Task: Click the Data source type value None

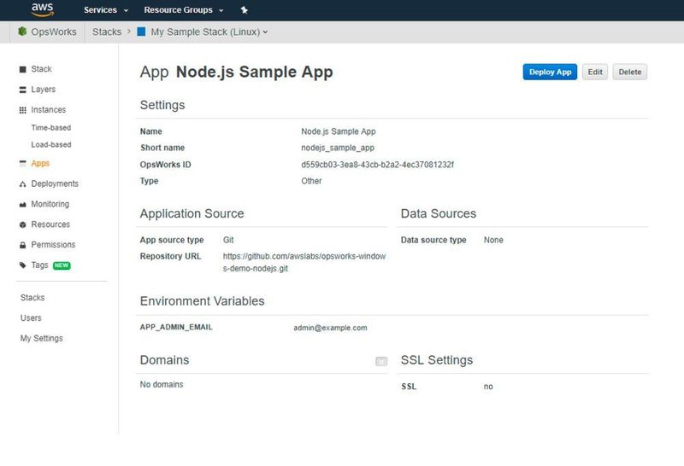Action: 493,240
